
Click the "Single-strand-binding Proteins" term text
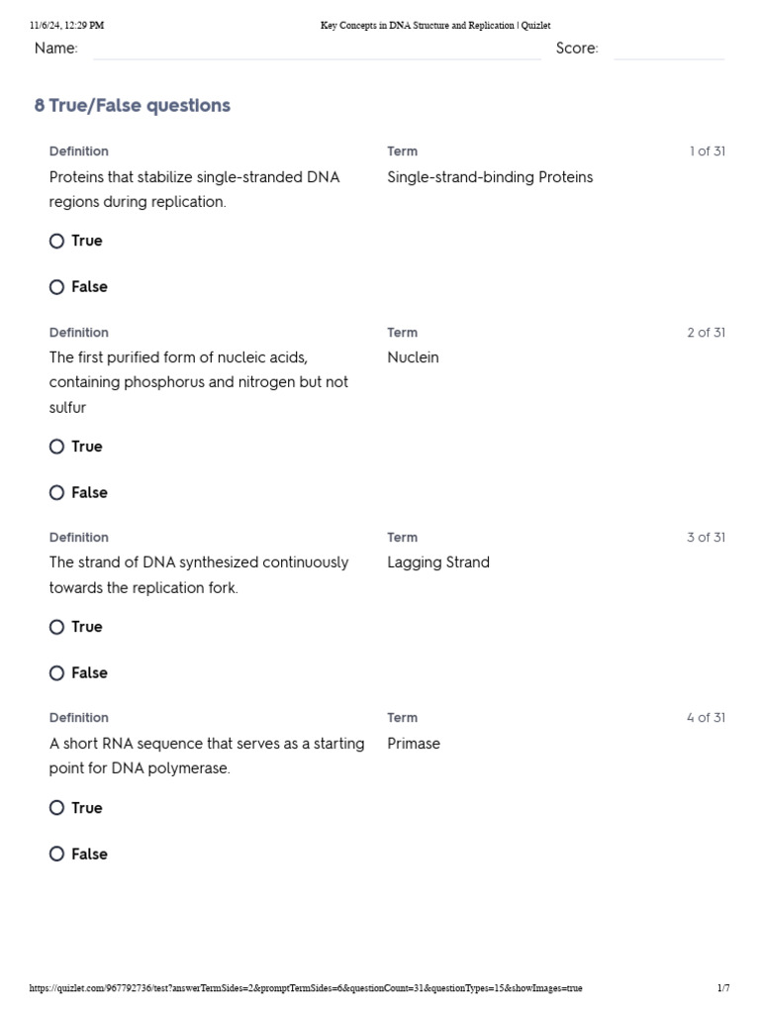490,177
